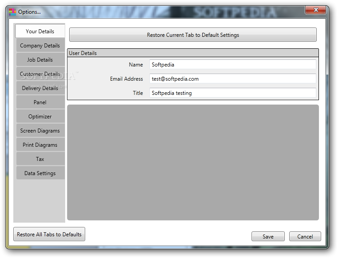Click the Title field label
The width and height of the screenshot is (338, 258).
138,93
